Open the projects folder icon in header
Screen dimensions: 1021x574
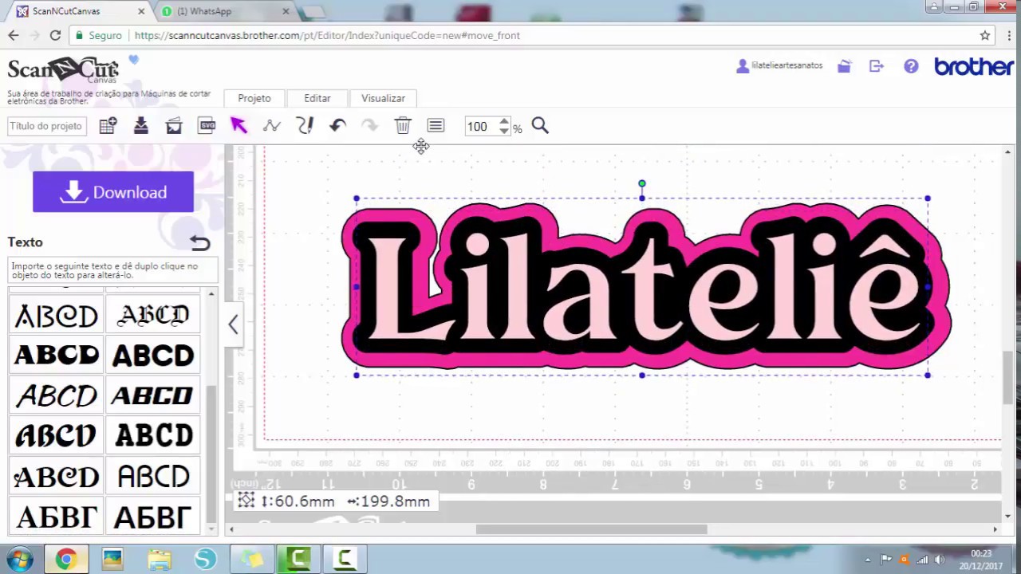tap(844, 66)
